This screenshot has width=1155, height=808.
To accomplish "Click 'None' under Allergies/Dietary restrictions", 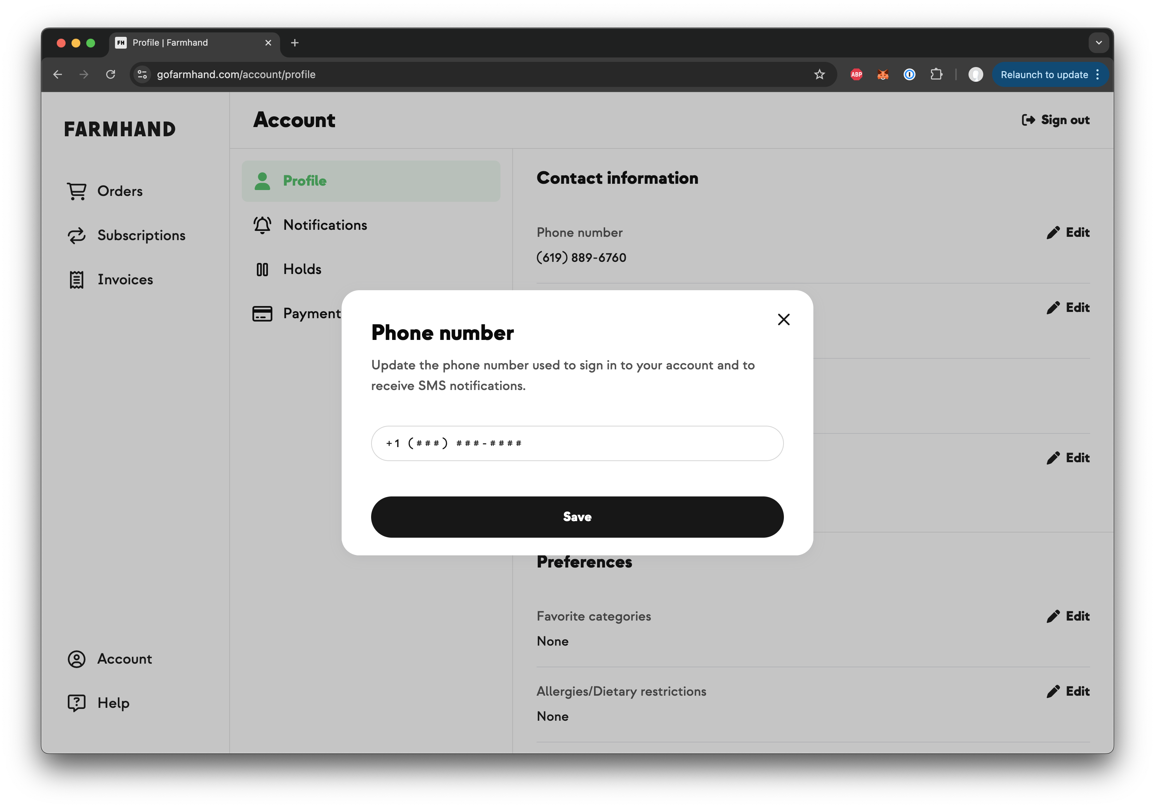I will coord(552,716).
